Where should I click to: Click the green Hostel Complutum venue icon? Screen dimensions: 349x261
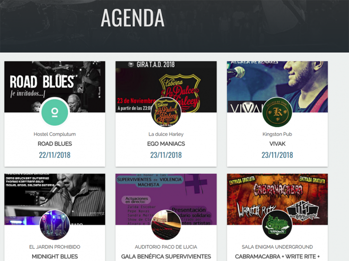pyautogui.click(x=55, y=112)
